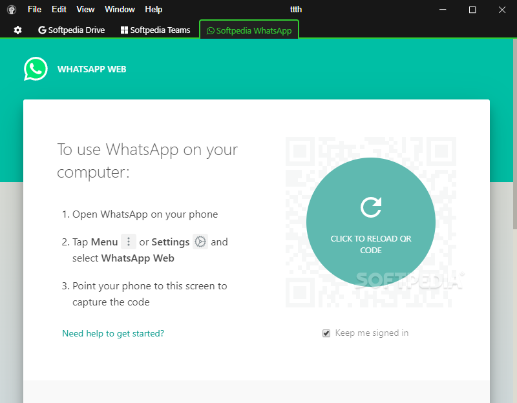This screenshot has width=517, height=403.
Task: Open Need help to get started link
Action: [113, 333]
